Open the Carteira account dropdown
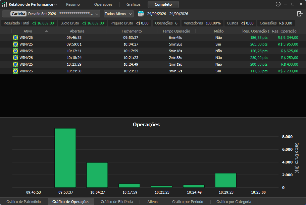 pyautogui.click(x=51, y=14)
